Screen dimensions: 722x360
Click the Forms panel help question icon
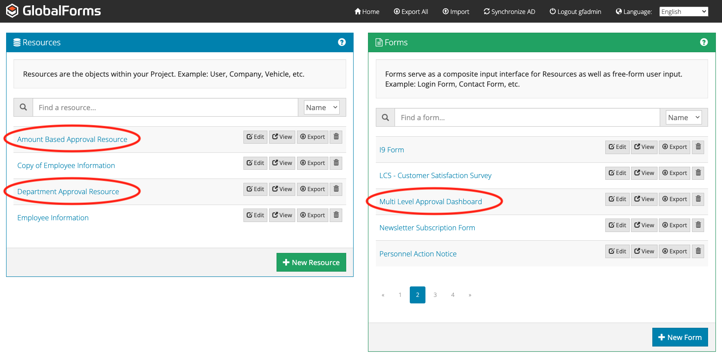click(704, 42)
